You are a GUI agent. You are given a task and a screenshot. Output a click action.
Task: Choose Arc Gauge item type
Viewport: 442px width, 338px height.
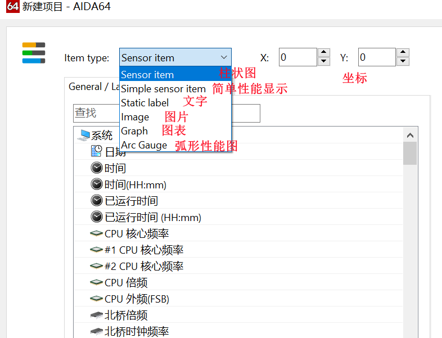(175, 145)
